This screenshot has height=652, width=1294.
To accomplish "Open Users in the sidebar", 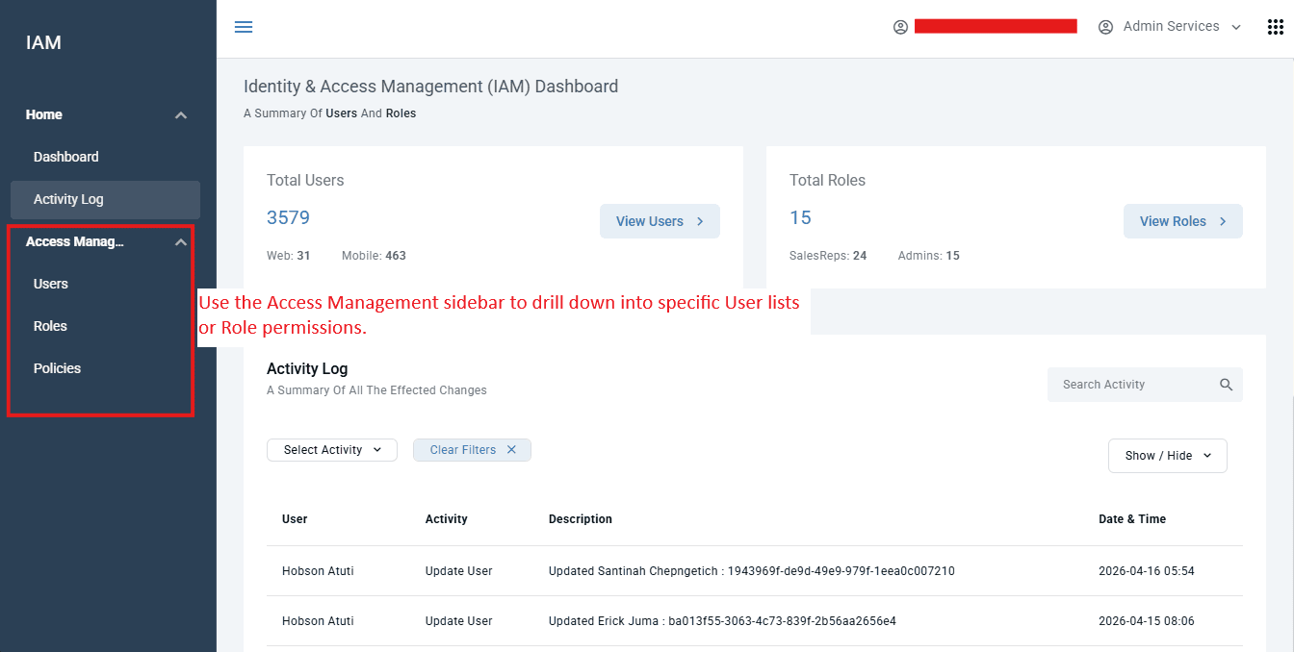I will click(x=51, y=284).
